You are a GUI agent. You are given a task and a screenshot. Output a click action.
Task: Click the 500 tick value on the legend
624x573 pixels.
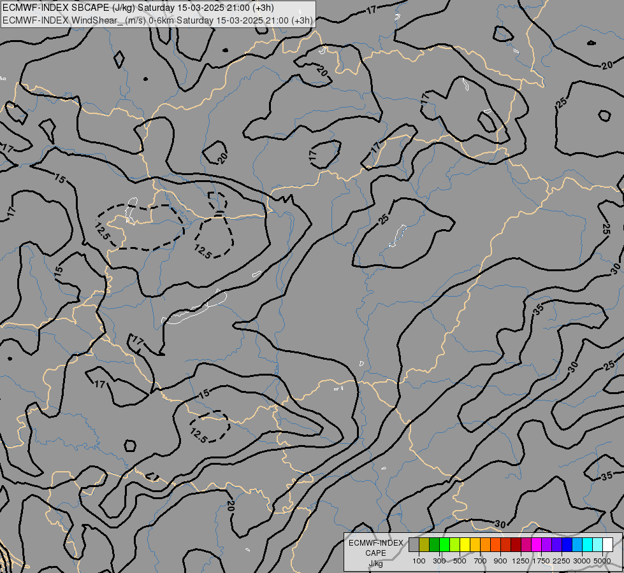pos(460,561)
